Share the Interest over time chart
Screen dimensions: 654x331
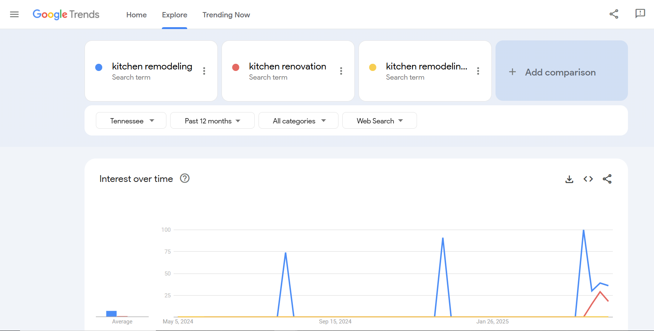tap(607, 179)
